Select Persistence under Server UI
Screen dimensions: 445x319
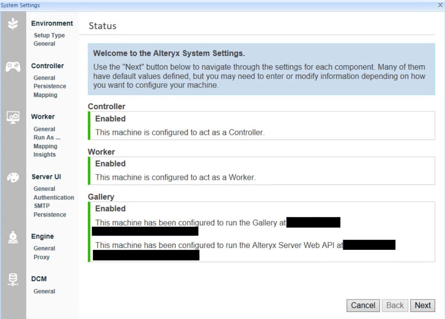tap(50, 214)
